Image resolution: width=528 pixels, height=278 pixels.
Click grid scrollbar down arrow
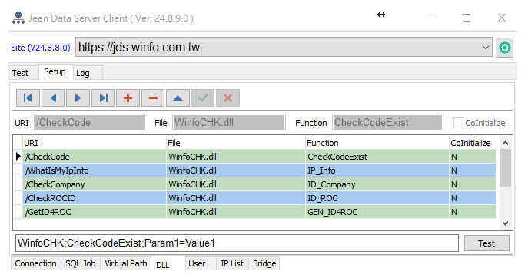point(505,223)
